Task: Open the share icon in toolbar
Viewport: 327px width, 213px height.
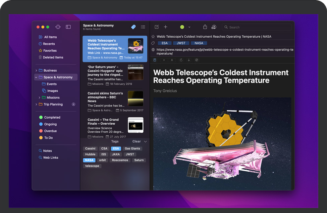Action: [205, 27]
